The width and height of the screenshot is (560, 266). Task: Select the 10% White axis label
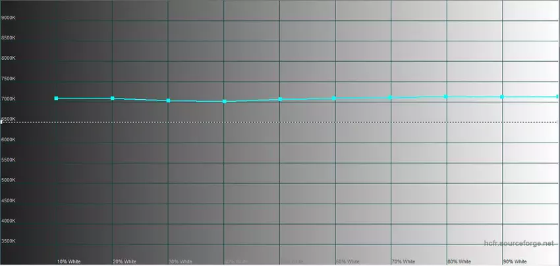click(69, 261)
